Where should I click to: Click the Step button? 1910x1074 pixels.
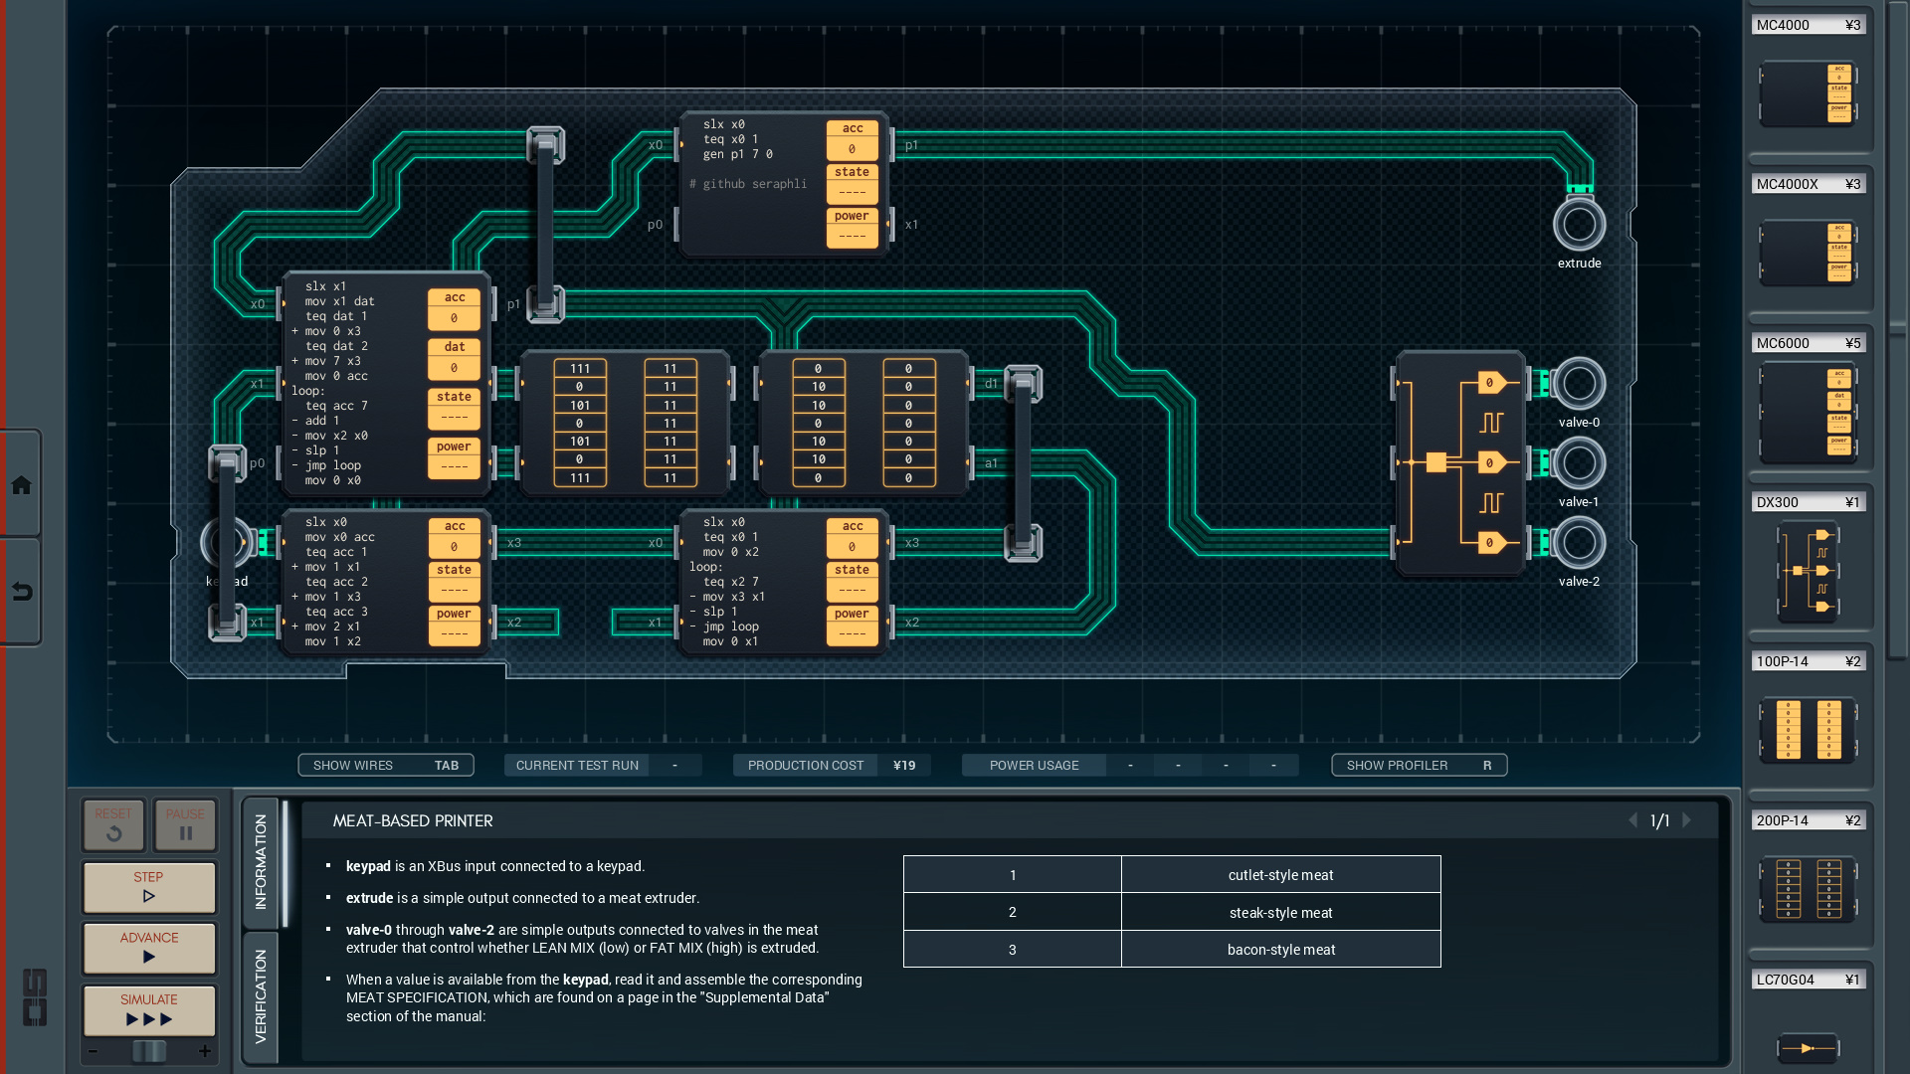coord(149,886)
